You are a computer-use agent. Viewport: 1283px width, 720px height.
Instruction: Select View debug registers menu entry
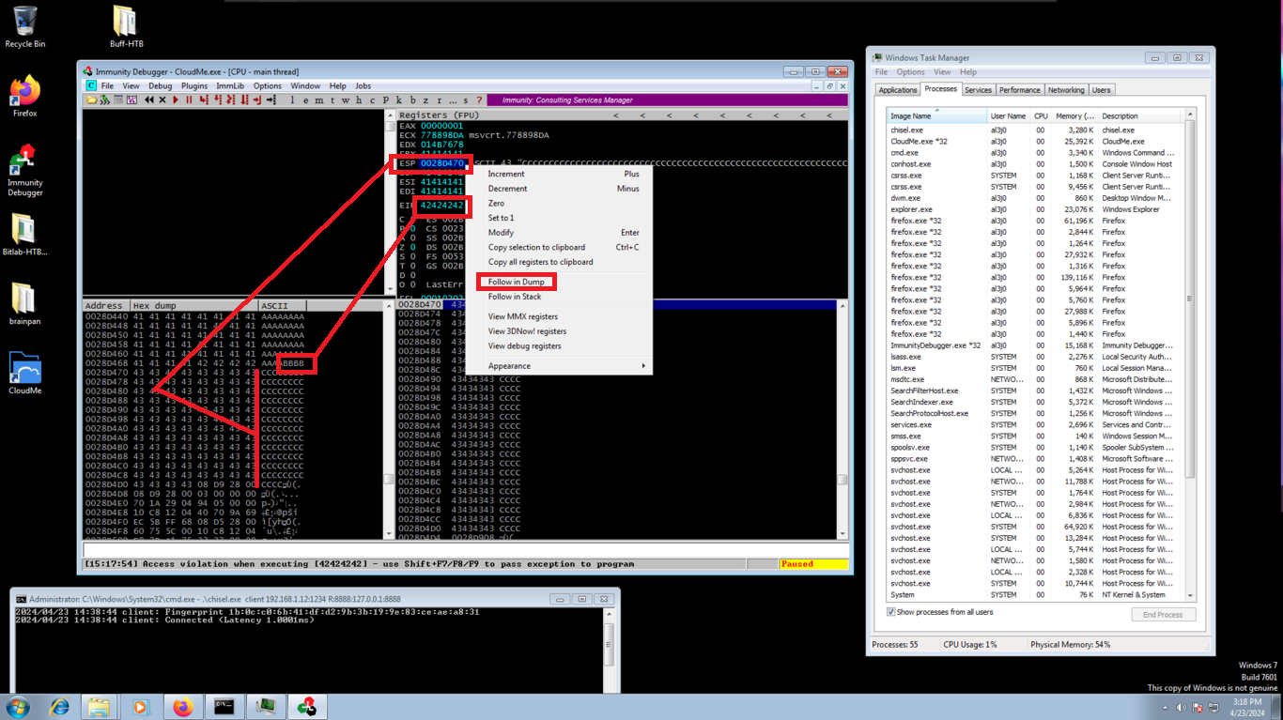coord(524,346)
